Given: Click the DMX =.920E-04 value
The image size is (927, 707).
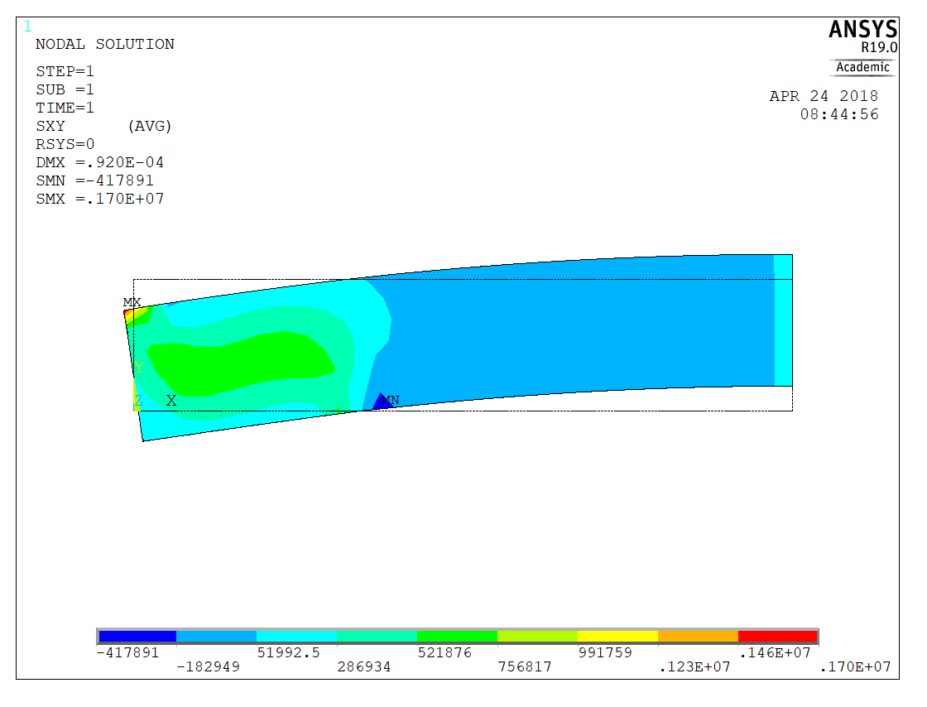Looking at the screenshot, I should (x=99, y=162).
